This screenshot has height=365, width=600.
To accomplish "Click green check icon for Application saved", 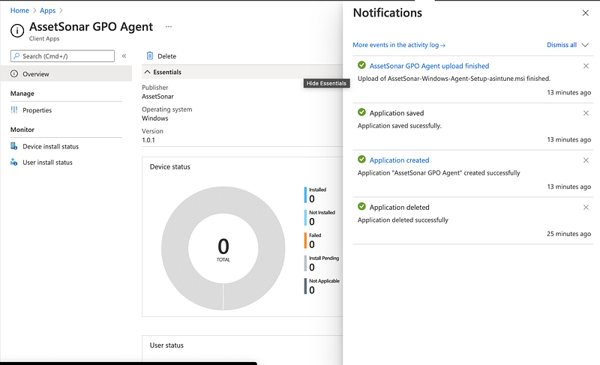I will click(x=361, y=112).
